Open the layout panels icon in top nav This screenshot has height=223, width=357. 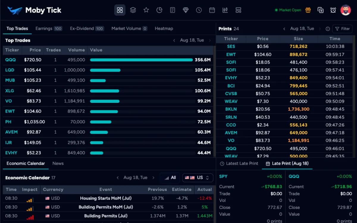(238, 10)
